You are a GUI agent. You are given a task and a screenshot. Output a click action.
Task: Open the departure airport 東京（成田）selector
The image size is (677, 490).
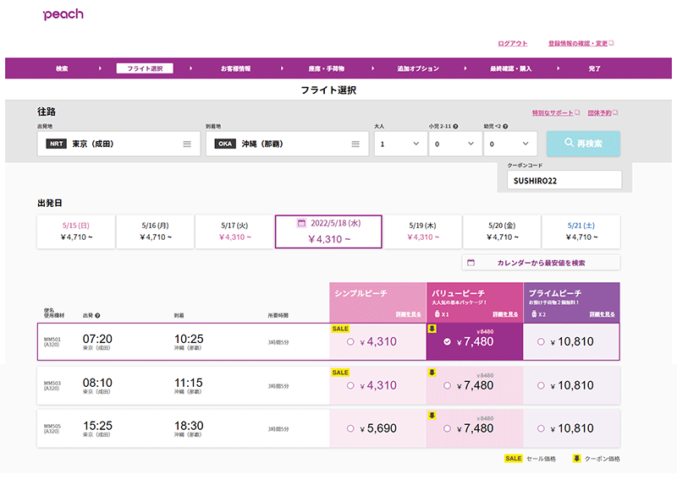[x=118, y=144]
